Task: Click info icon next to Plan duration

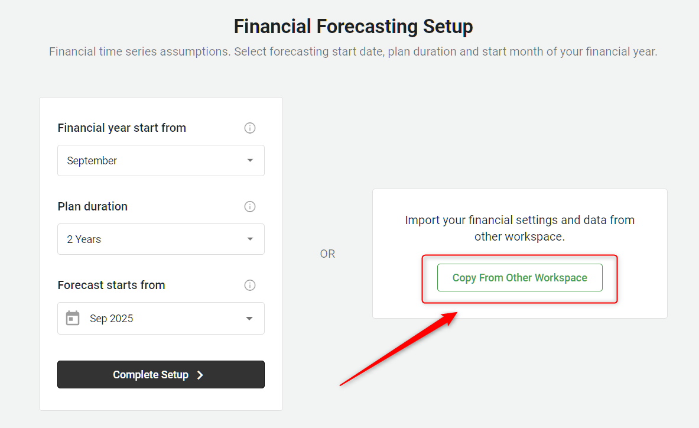Action: (x=250, y=206)
